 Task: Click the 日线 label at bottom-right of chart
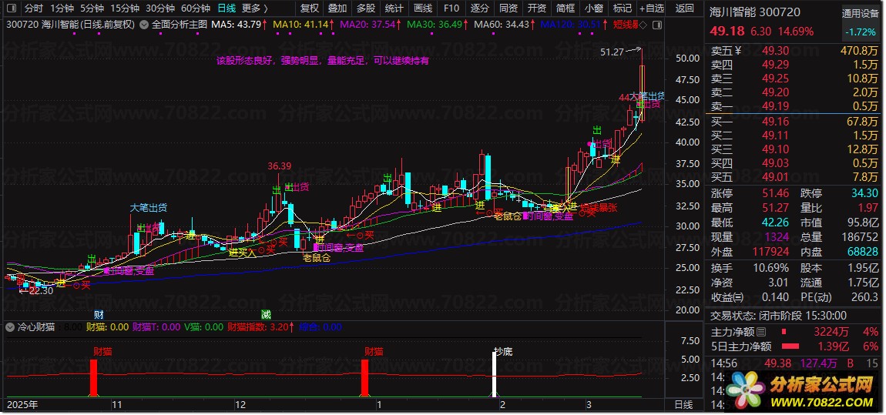pos(683,405)
